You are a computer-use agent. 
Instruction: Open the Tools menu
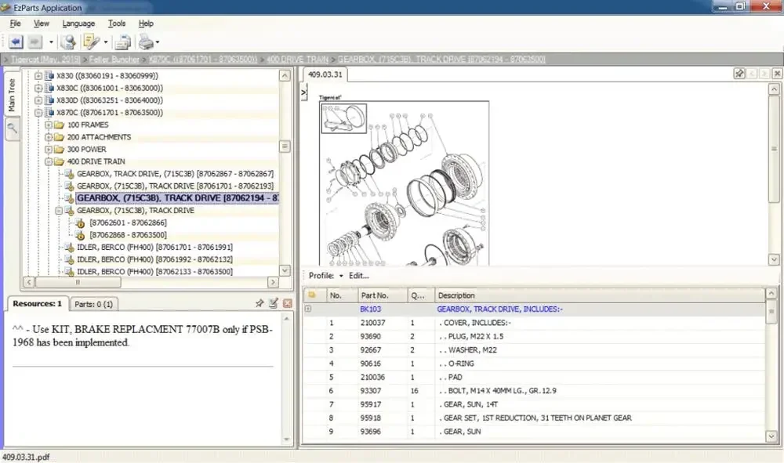pyautogui.click(x=116, y=23)
